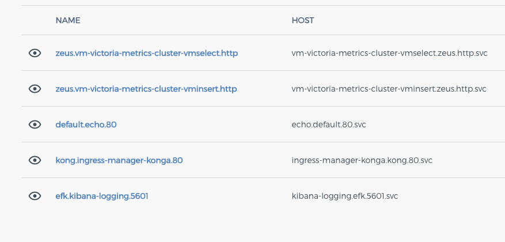View details via eye icon of vminsert row
The image size is (505, 242).
[x=35, y=89]
